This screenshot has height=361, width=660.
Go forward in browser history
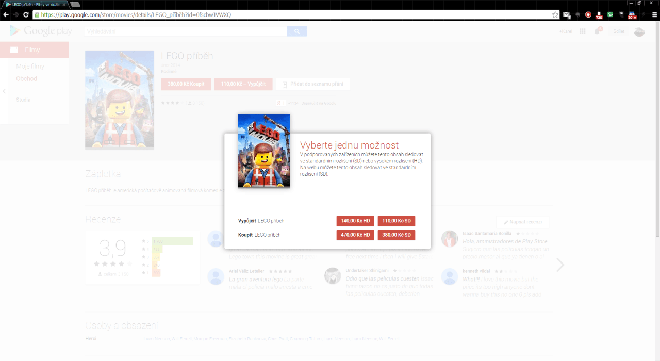click(x=16, y=15)
